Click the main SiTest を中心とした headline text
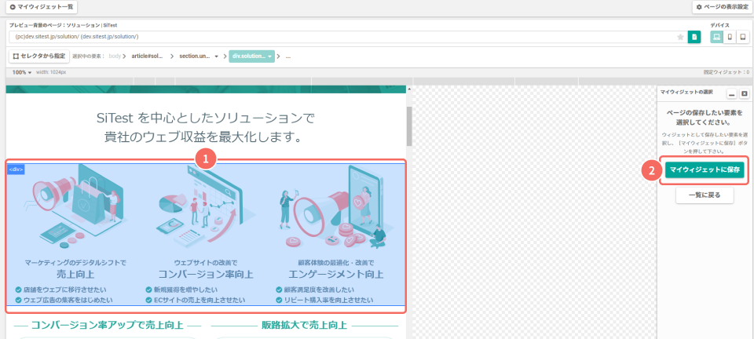The height and width of the screenshot is (339, 754). [206, 127]
